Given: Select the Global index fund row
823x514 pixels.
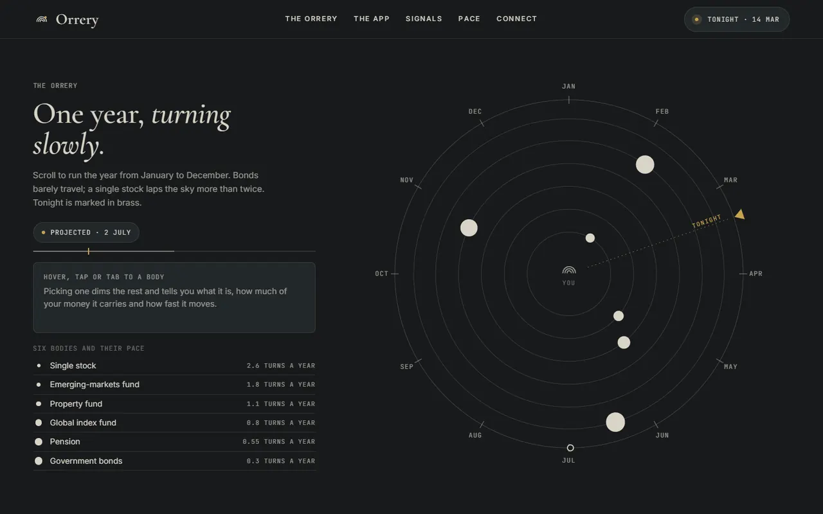Looking at the screenshot, I should point(174,423).
